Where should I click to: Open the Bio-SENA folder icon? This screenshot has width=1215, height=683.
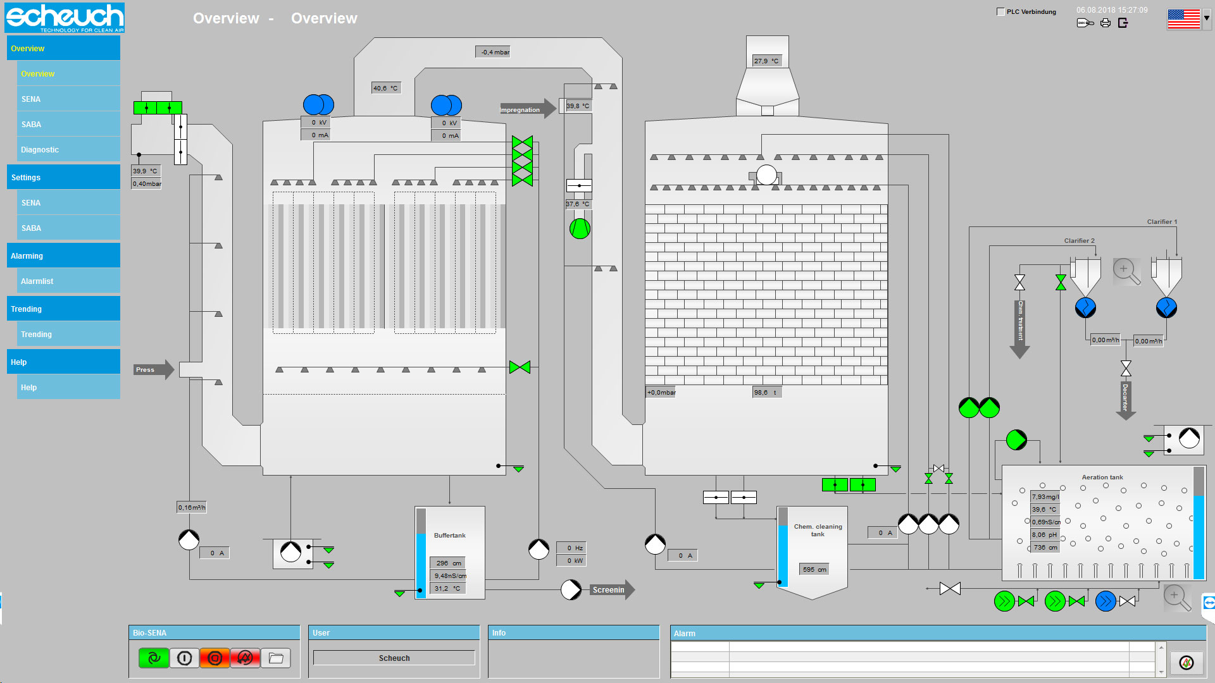[276, 658]
